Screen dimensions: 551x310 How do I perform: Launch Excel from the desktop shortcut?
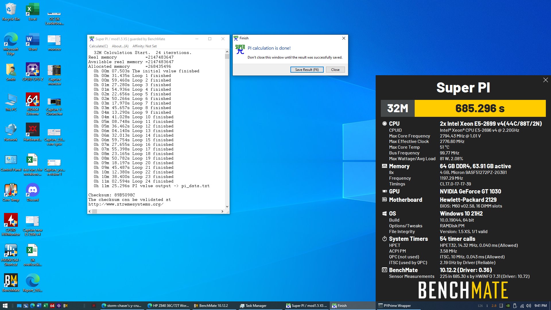[32, 12]
